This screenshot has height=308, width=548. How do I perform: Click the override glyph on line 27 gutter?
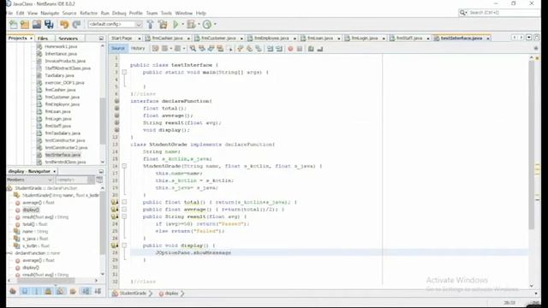click(x=115, y=246)
